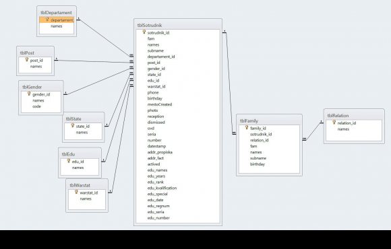The height and width of the screenshot is (249, 391).
Task: Click the key icon beside warstat_id
Action: tap(76, 192)
